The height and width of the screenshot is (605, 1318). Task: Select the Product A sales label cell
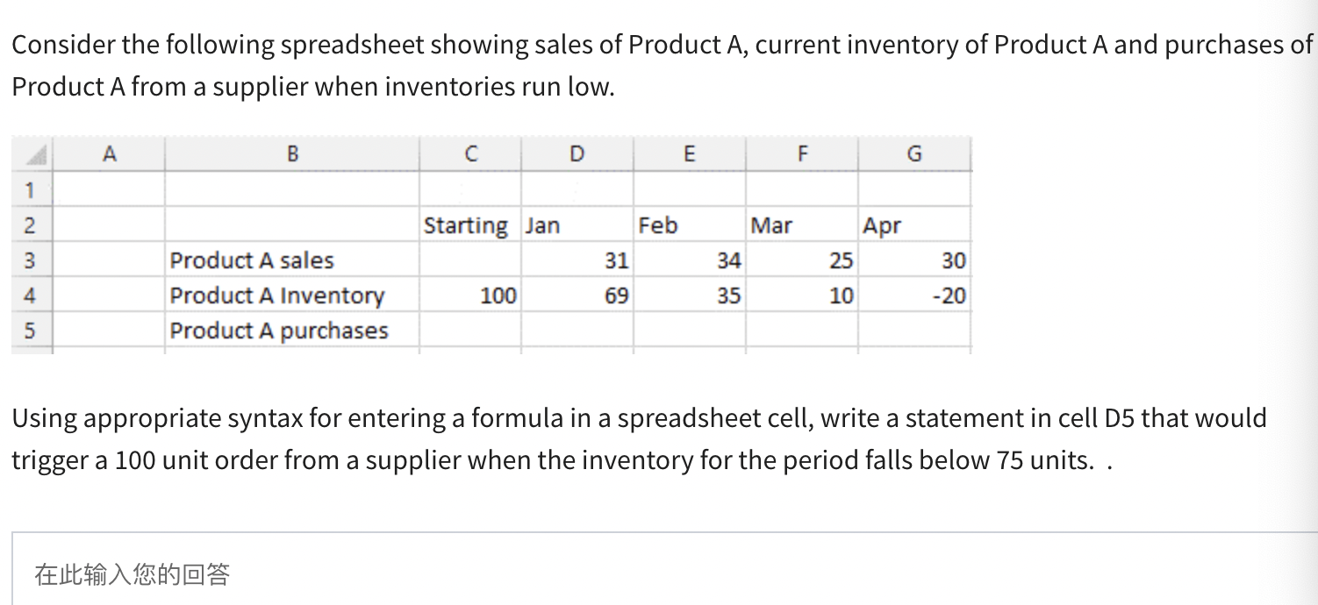click(x=253, y=260)
